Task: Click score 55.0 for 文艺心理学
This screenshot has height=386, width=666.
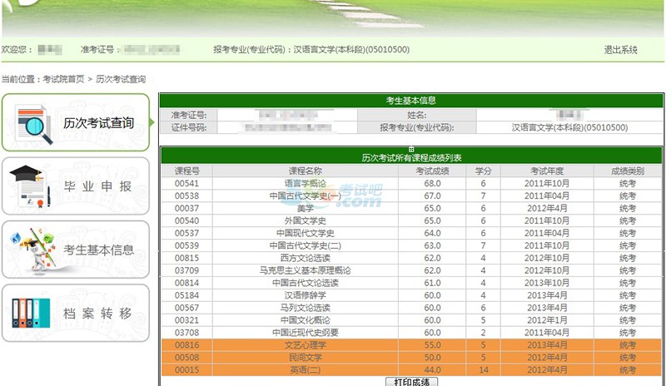Action: click(x=432, y=345)
